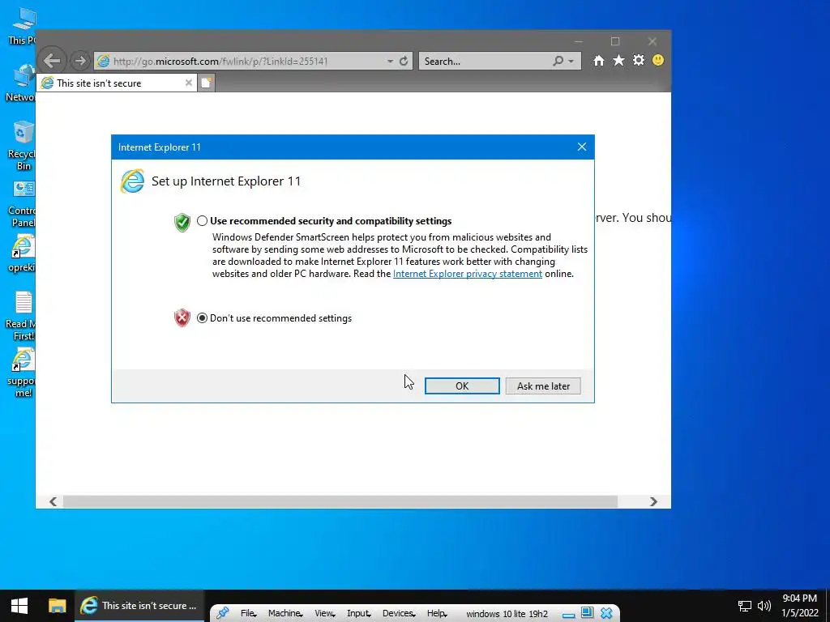This screenshot has width=830, height=622.
Task: Go forward in Internet Explorer
Action: pyautogui.click(x=79, y=61)
